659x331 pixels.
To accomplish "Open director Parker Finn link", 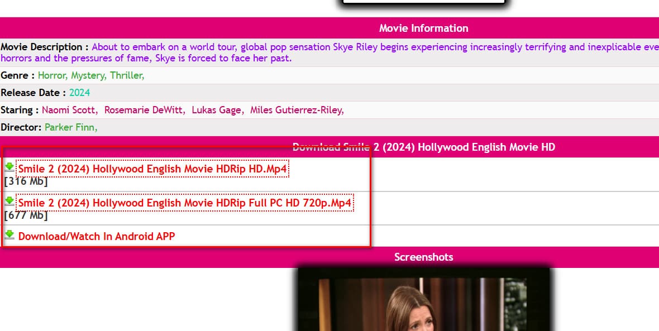I will point(70,127).
